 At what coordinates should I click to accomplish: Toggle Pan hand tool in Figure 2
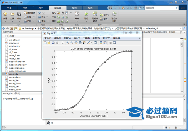[x=76, y=43]
